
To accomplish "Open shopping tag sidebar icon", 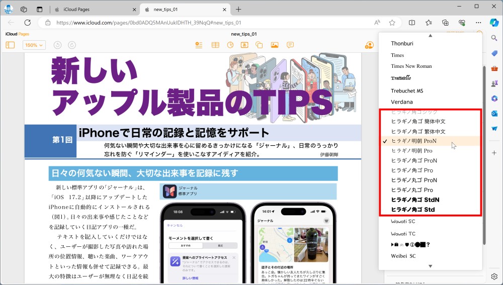I will (x=494, y=53).
